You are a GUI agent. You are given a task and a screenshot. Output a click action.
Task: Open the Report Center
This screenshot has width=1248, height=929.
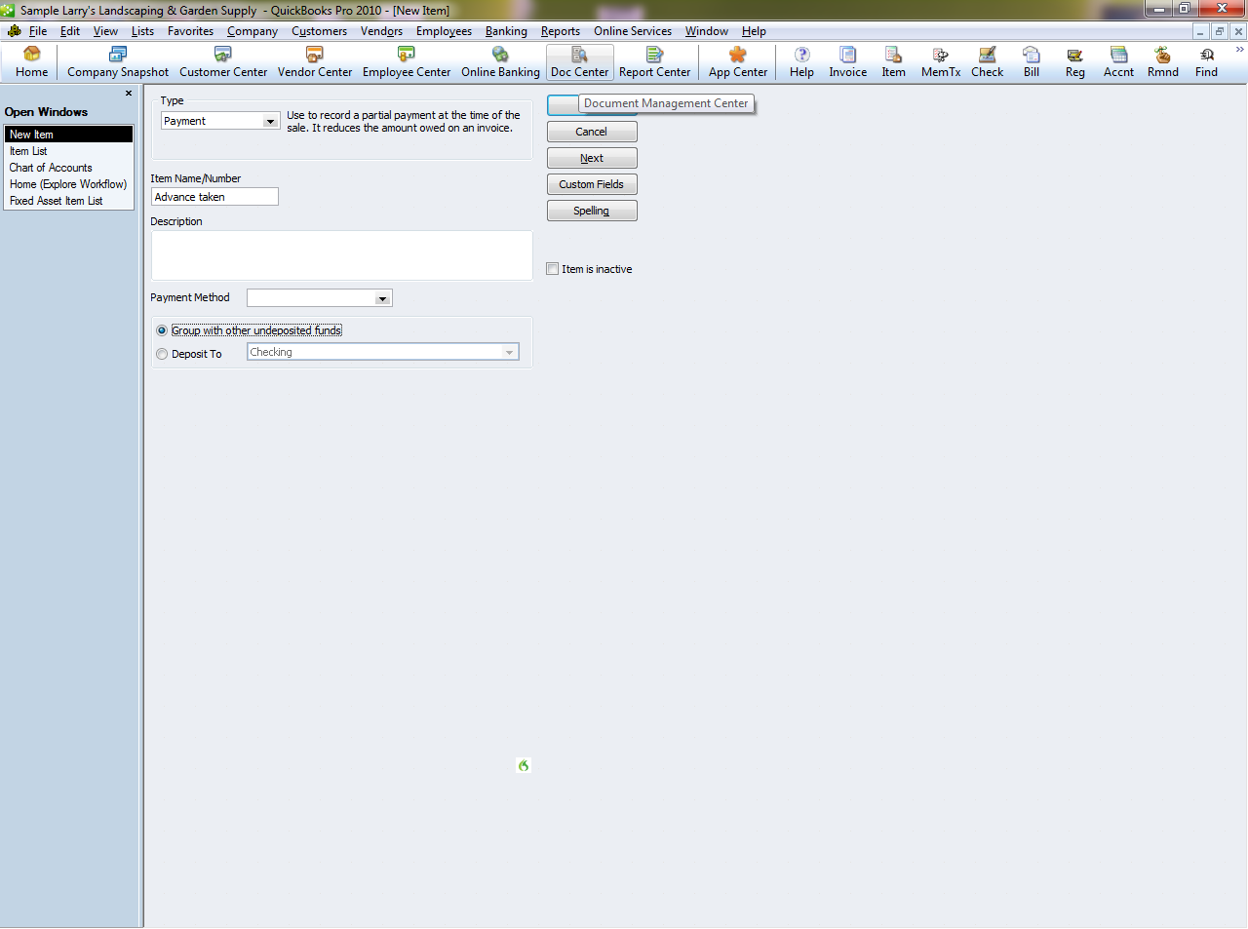pos(654,62)
